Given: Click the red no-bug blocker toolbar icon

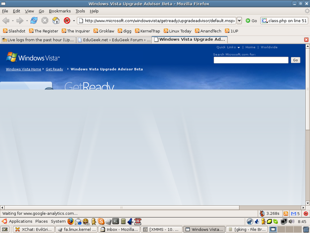Looking at the screenshot, I should (x=67, y=21).
